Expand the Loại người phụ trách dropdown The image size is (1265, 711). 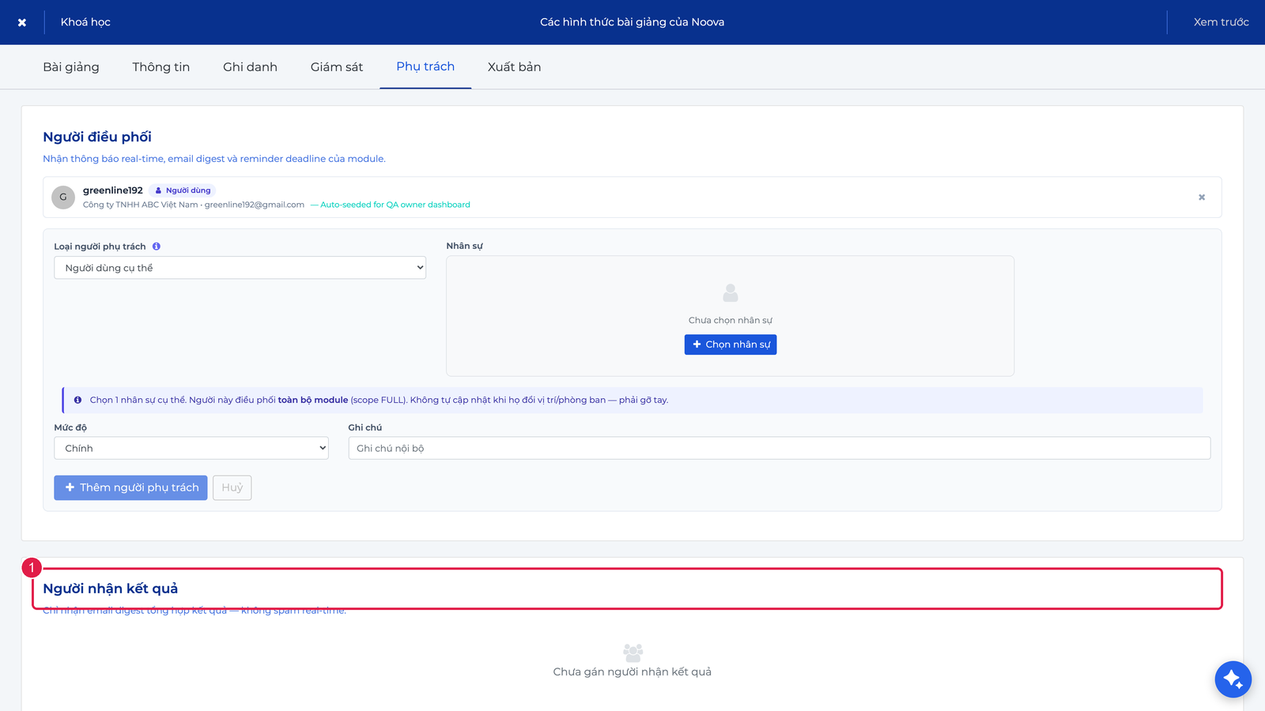pyautogui.click(x=240, y=268)
